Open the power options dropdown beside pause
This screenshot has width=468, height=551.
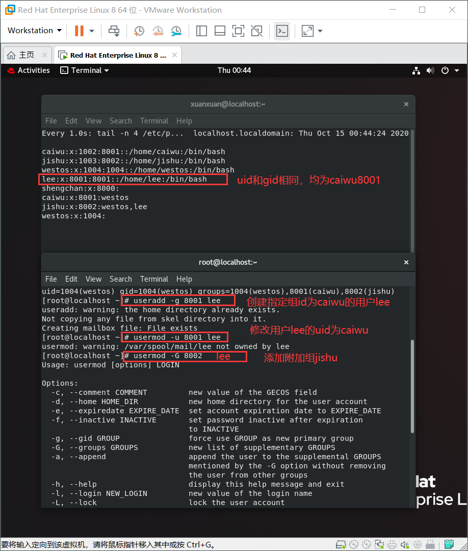coord(92,31)
